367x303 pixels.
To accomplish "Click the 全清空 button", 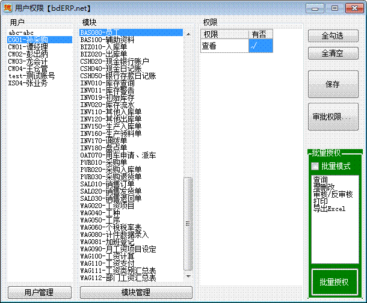I will (x=332, y=52).
